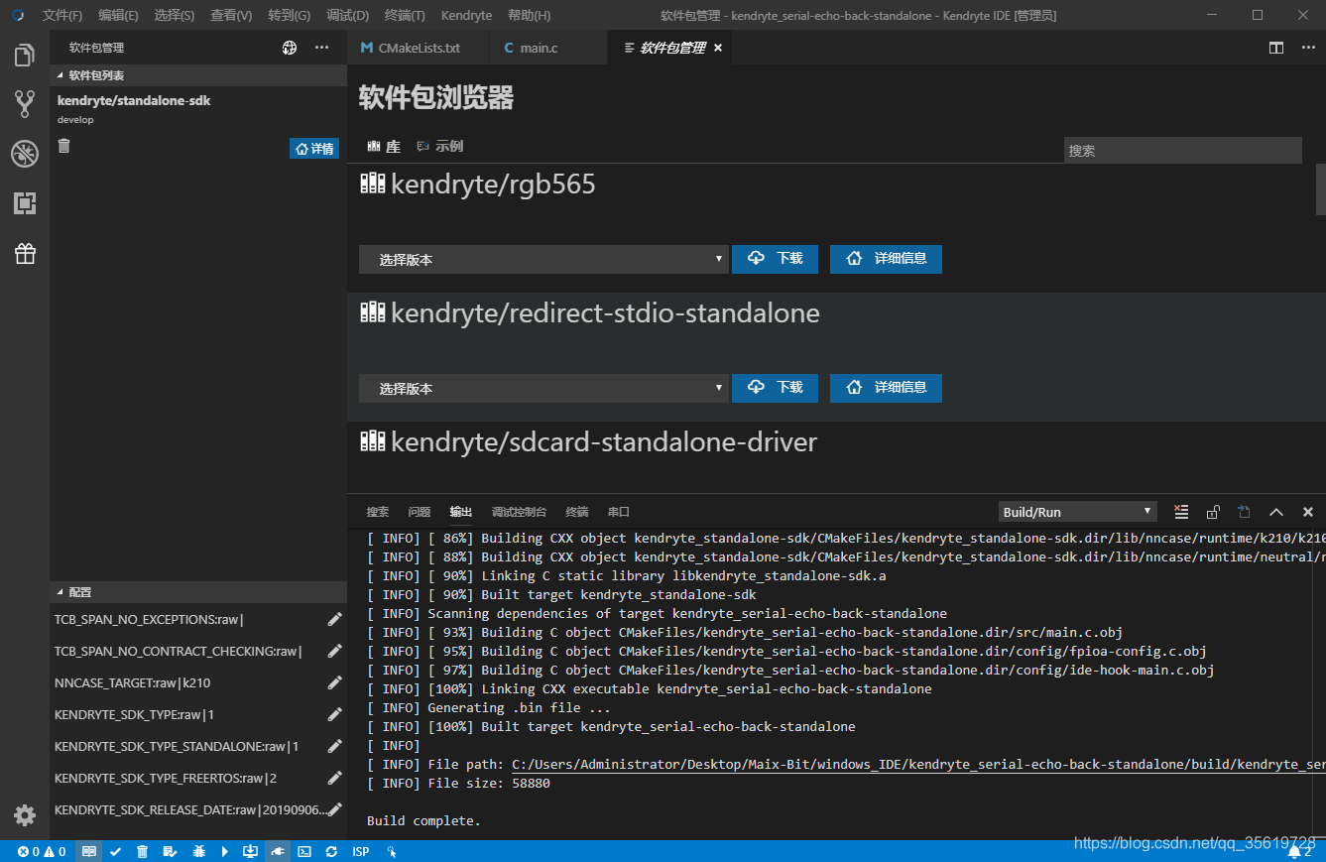Image resolution: width=1326 pixels, height=862 pixels.
Task: Open the package manager gift icon
Action: tap(25, 253)
